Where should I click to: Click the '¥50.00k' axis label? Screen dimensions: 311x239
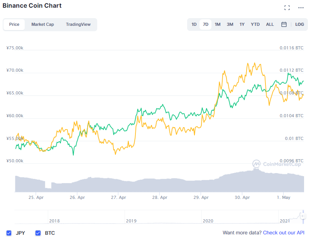pyautogui.click(x=15, y=161)
